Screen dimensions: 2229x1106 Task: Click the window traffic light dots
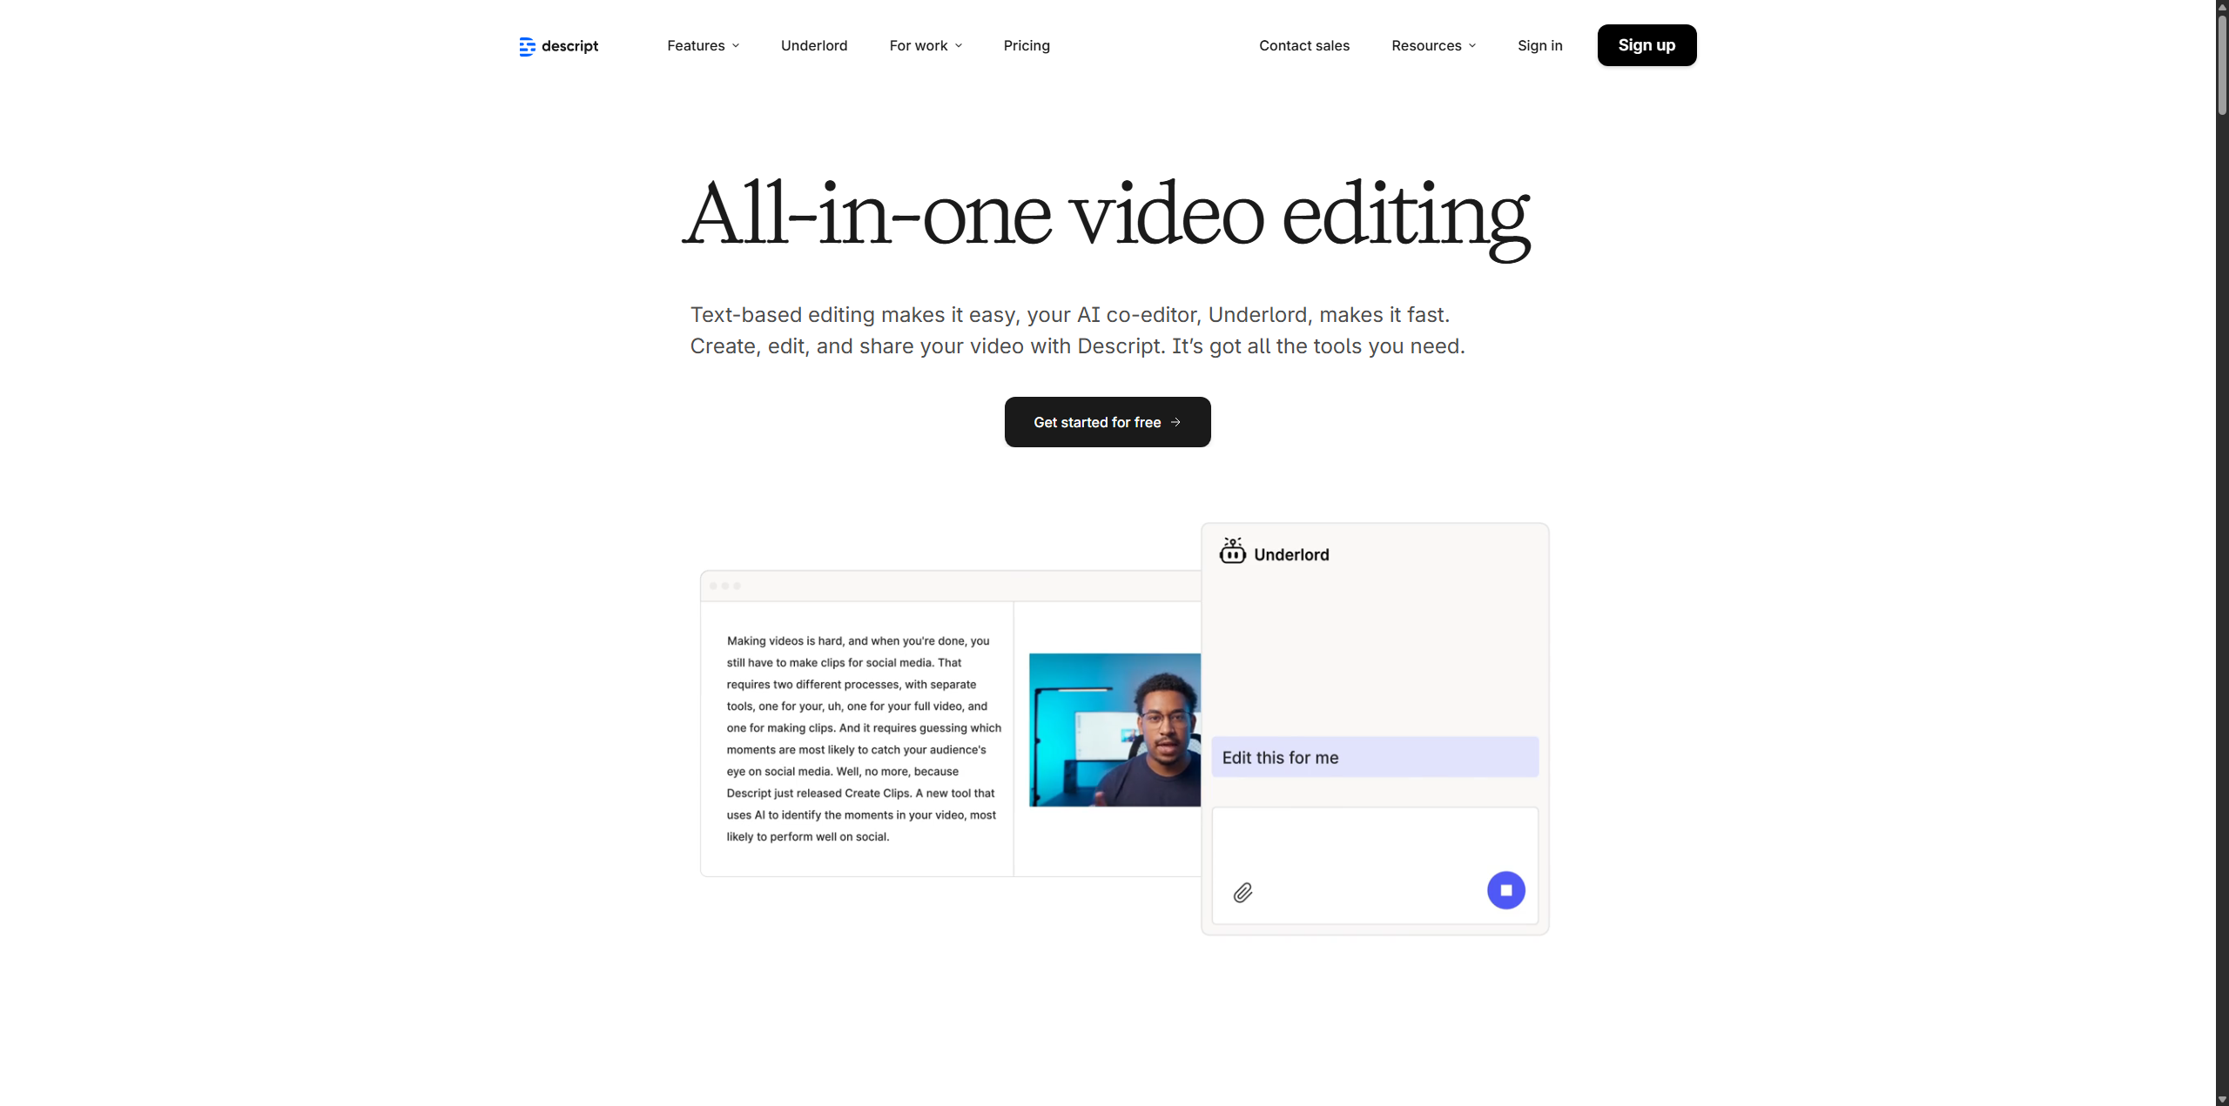[724, 586]
